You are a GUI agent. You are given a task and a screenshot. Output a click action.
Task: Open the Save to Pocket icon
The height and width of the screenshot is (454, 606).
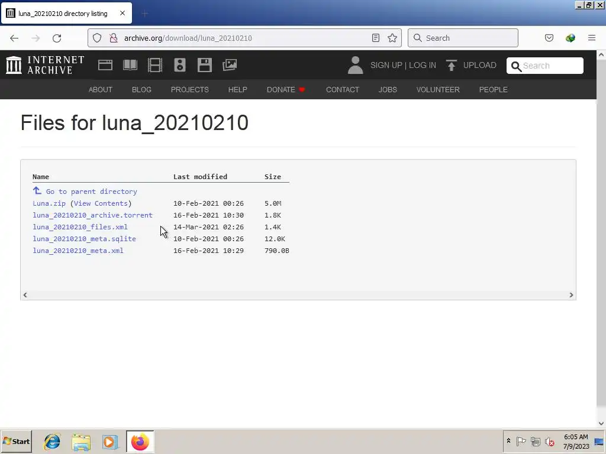point(549,38)
